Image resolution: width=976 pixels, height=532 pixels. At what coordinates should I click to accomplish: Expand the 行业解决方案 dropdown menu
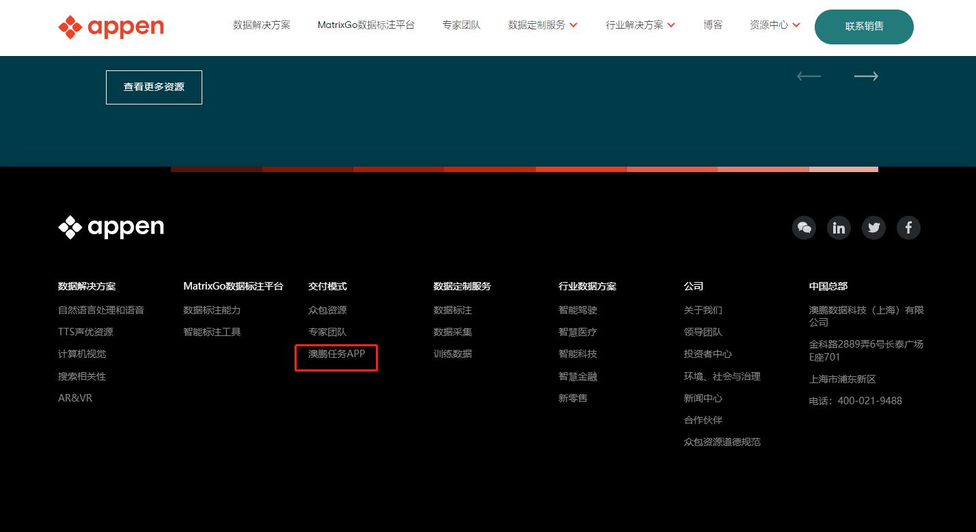[640, 25]
